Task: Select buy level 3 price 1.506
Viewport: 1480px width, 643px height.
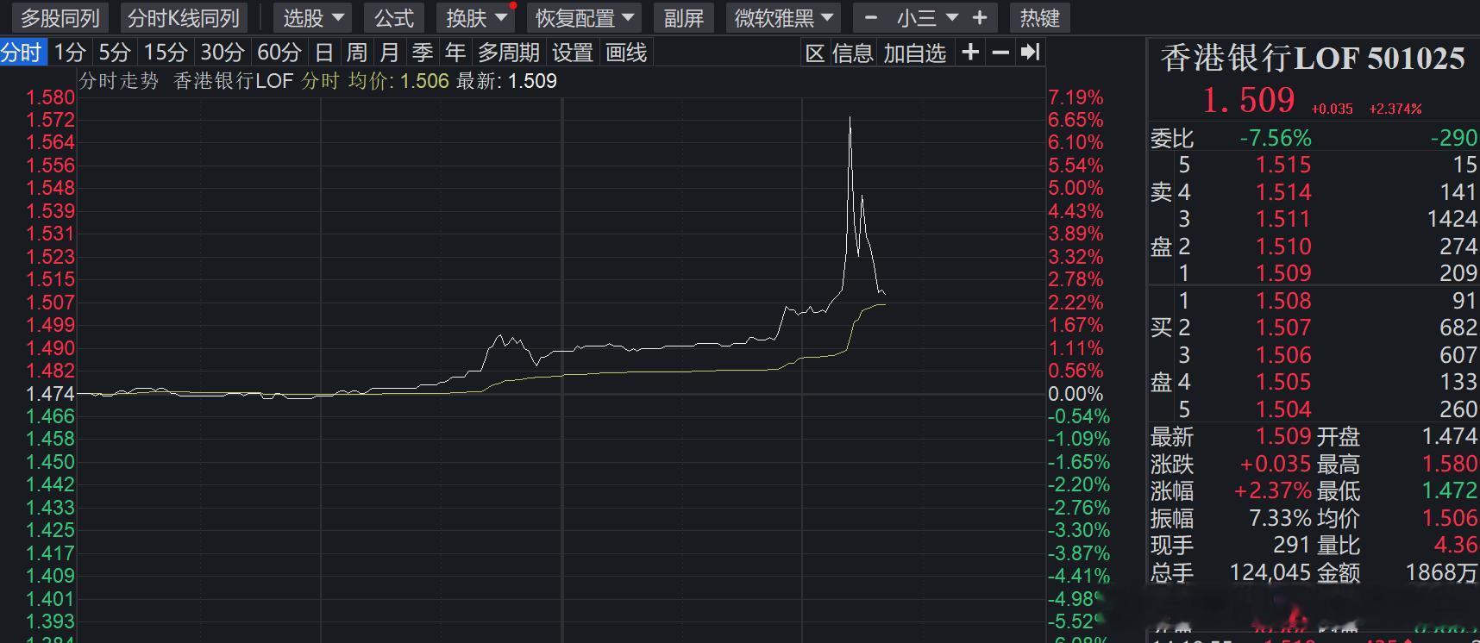Action: [x=1282, y=355]
